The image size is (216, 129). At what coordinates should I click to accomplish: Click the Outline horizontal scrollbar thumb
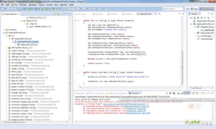[197, 88]
